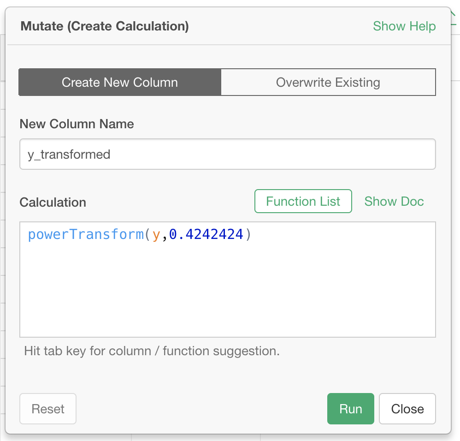Viewport: 460px width, 441px height.
Task: Click the Close button
Action: 407,409
